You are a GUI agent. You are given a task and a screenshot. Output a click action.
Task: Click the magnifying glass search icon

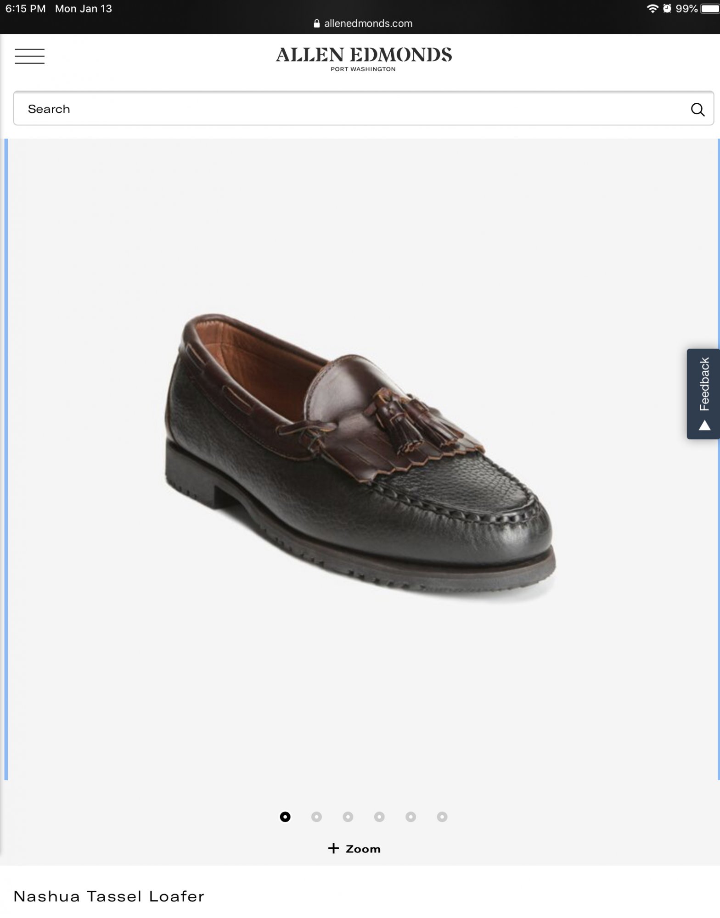click(x=697, y=109)
